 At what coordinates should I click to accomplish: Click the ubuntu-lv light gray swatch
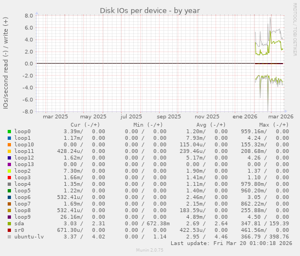pyautogui.click(x=9, y=237)
